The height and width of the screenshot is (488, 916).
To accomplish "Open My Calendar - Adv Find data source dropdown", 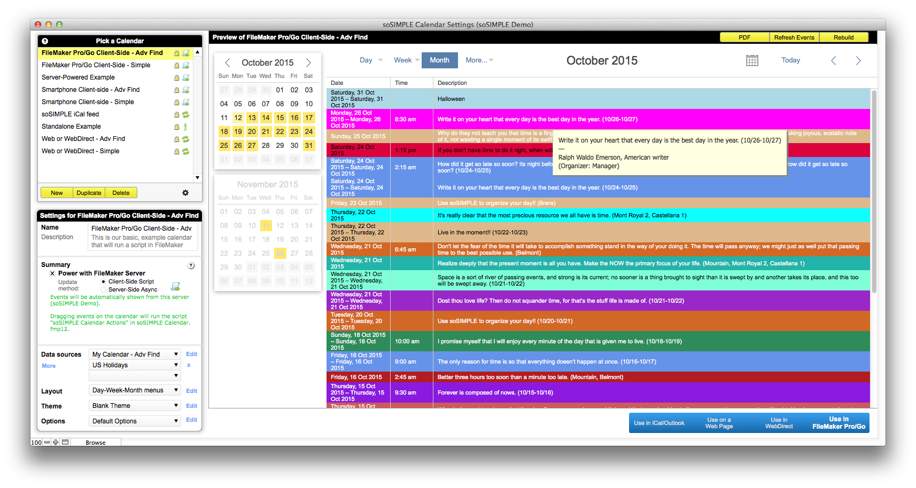I will 135,354.
